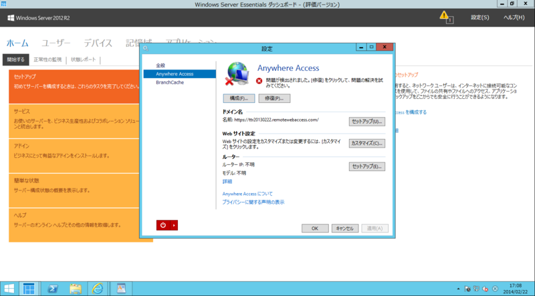
Task: Open the 開始する sub-tab
Action: [x=15, y=59]
